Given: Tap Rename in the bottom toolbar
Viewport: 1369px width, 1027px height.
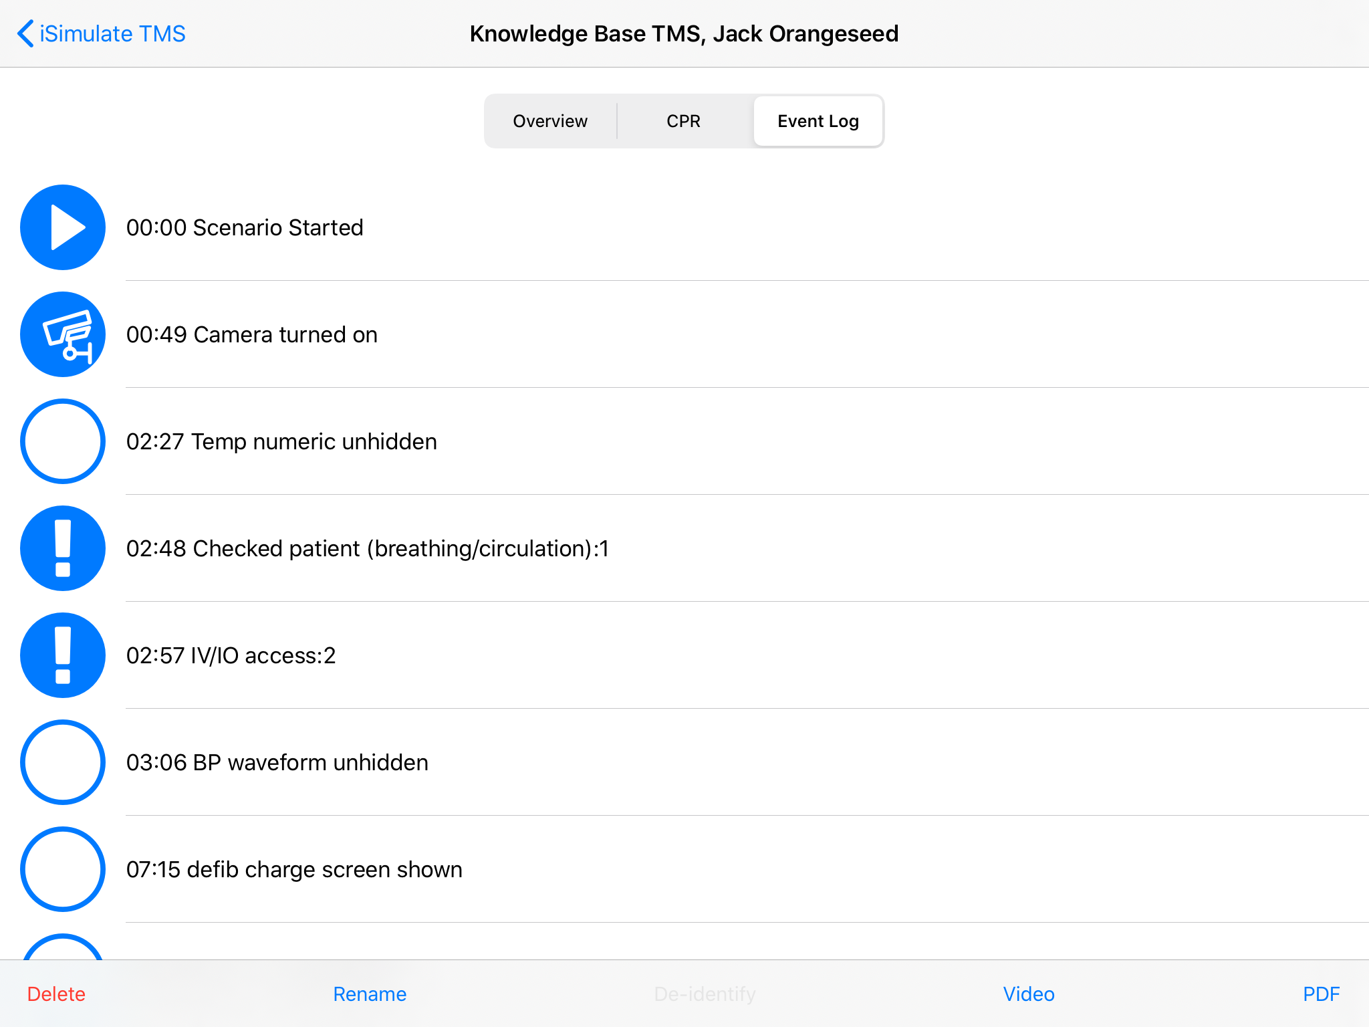Looking at the screenshot, I should click(370, 994).
